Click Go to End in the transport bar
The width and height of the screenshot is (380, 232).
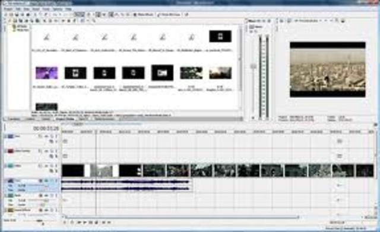pyautogui.click(x=109, y=223)
